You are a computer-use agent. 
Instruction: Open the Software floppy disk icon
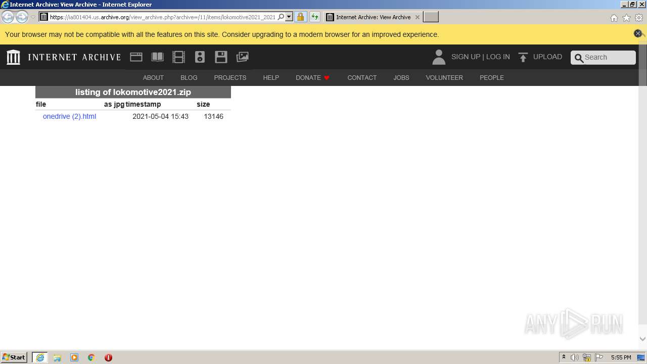click(x=221, y=57)
